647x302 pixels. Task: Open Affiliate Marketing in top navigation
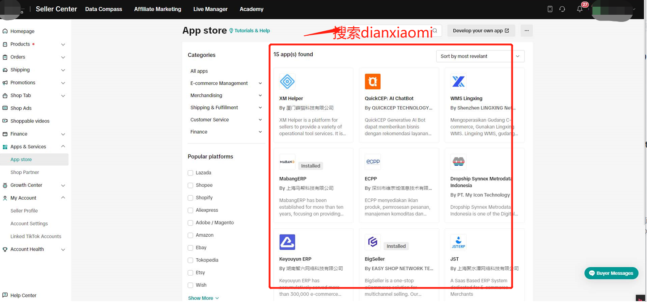[157, 9]
